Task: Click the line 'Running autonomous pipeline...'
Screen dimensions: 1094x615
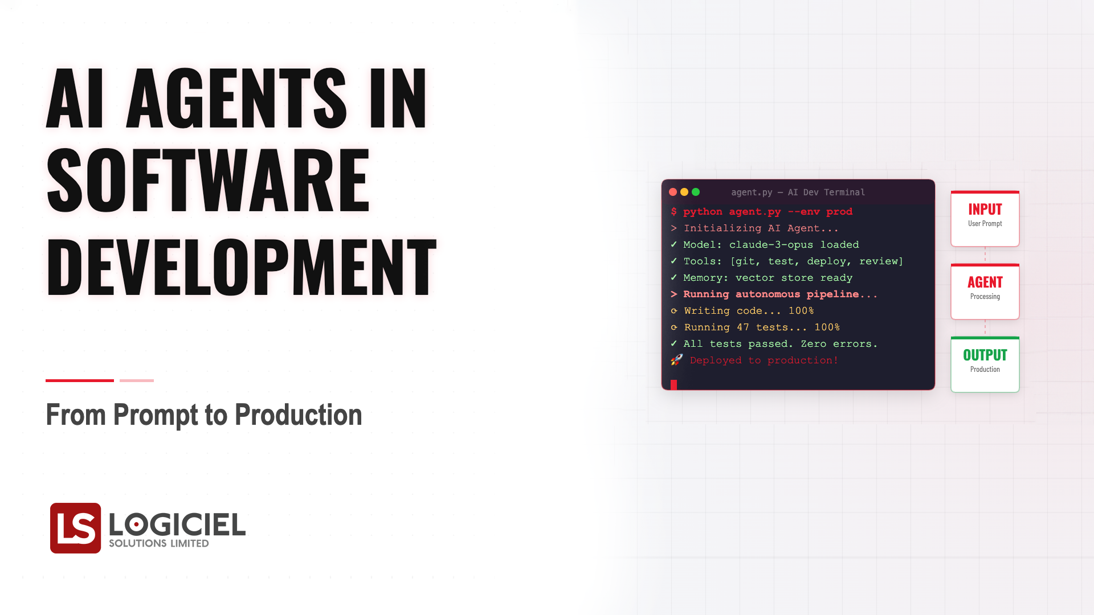Action: pyautogui.click(x=780, y=294)
